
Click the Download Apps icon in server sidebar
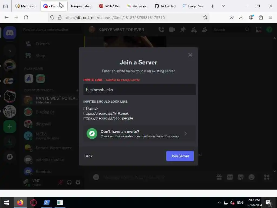click(10, 141)
